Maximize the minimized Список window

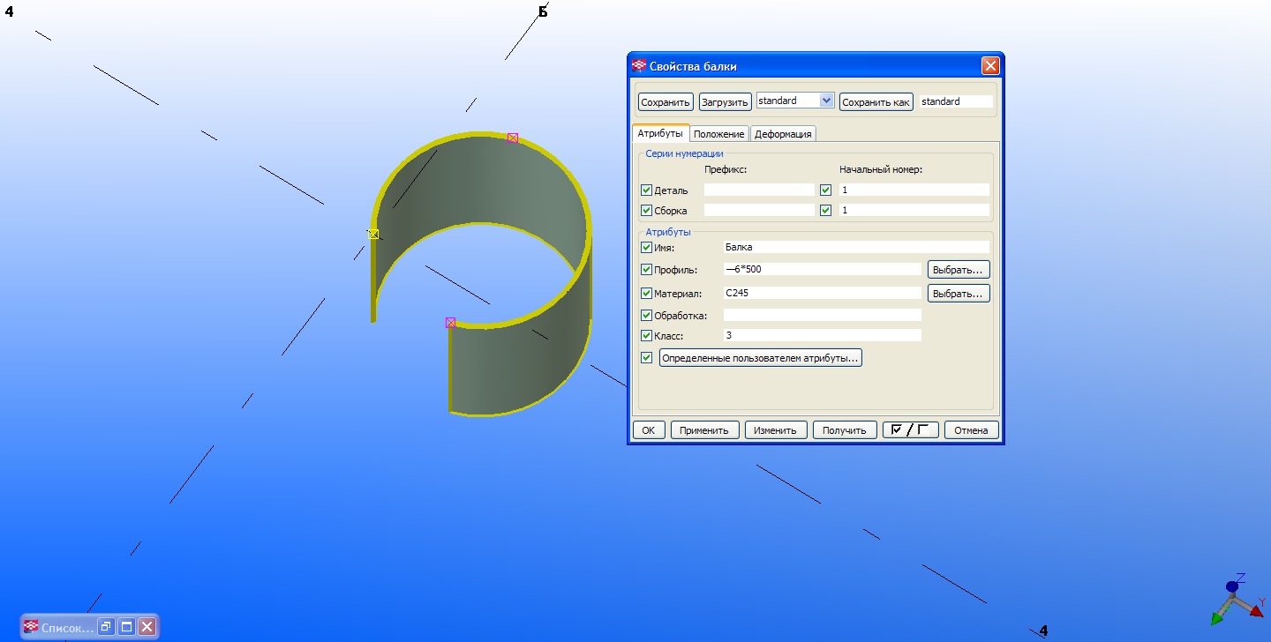(x=126, y=627)
